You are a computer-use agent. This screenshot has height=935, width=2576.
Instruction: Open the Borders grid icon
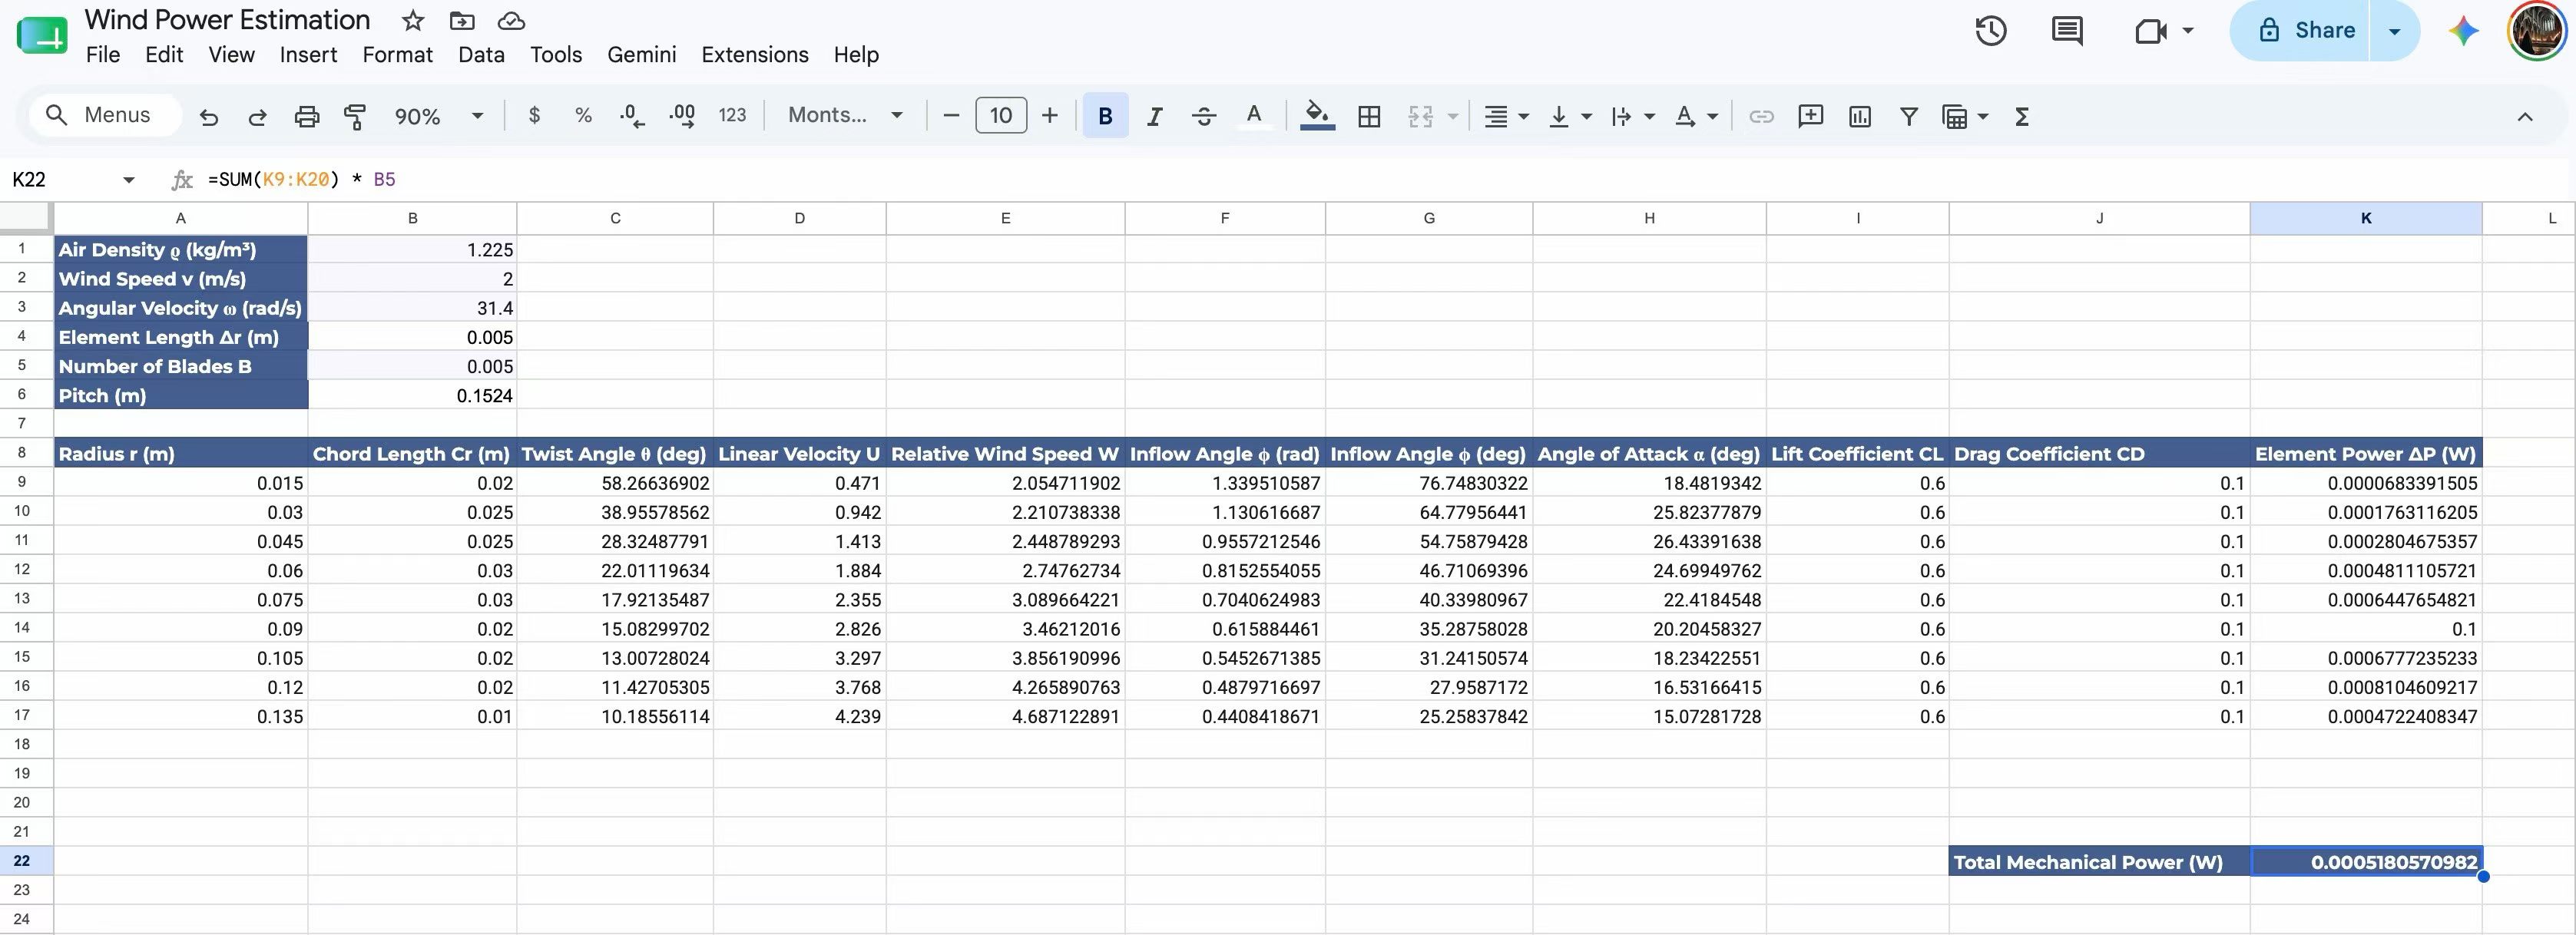tap(1369, 116)
